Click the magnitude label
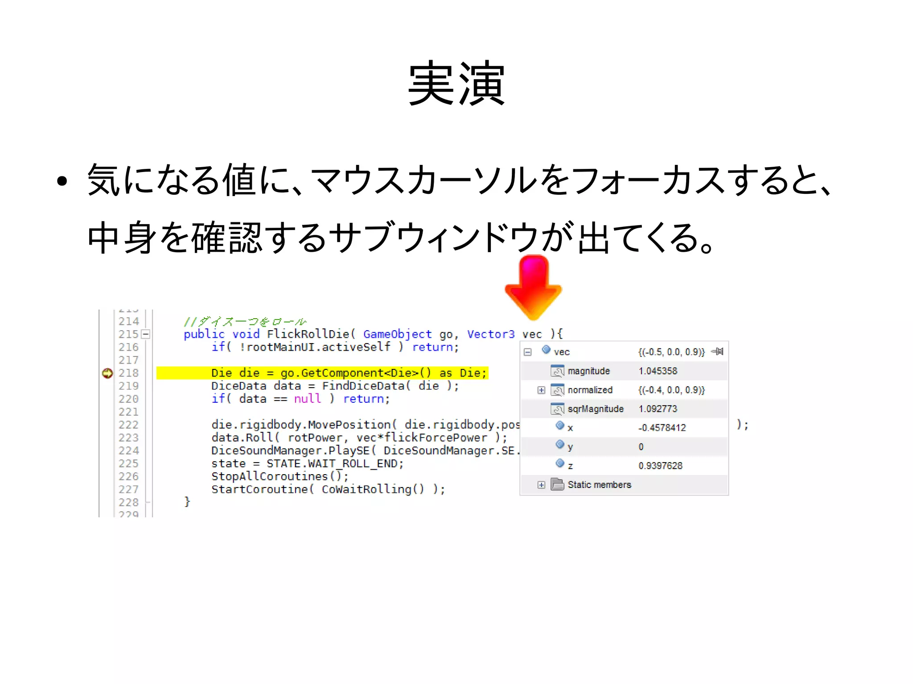This screenshot has width=913, height=684. (x=588, y=371)
